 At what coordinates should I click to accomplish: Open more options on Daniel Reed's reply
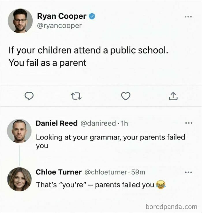(x=188, y=123)
